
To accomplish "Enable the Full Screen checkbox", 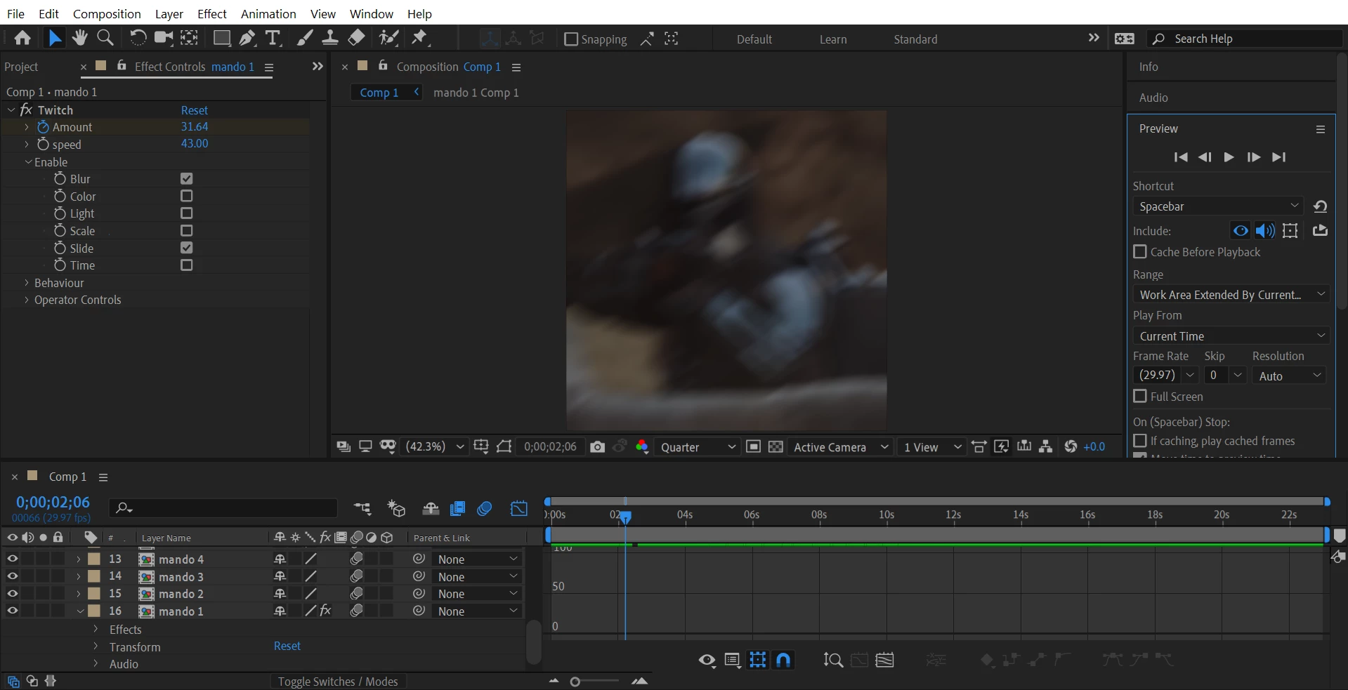I will coord(1140,396).
